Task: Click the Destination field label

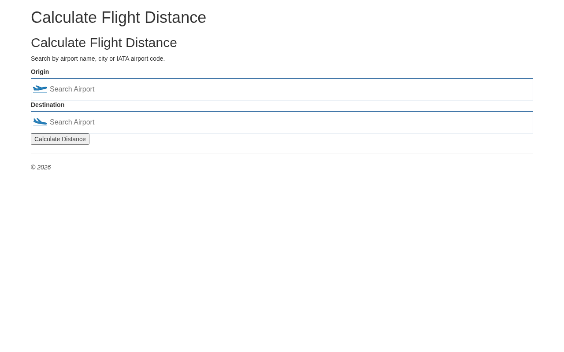Action: click(48, 105)
